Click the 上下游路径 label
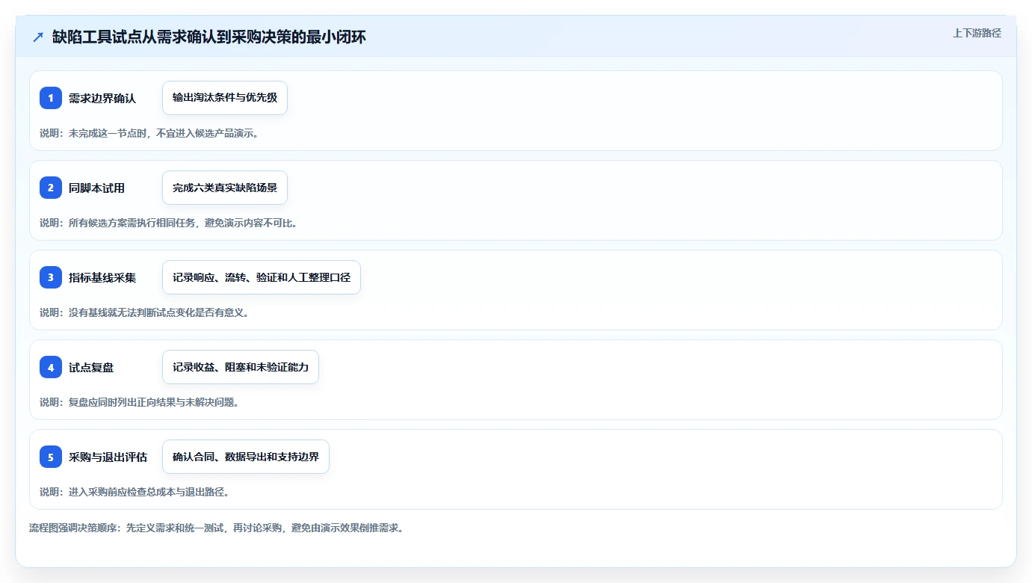The height and width of the screenshot is (583, 1032). point(977,33)
